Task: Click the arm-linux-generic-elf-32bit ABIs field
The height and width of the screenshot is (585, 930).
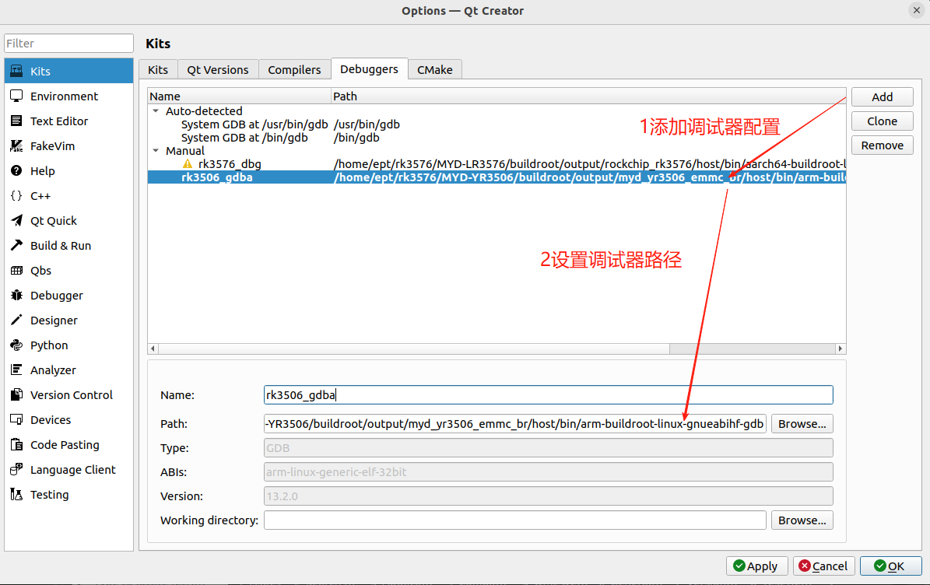Action: coord(548,471)
